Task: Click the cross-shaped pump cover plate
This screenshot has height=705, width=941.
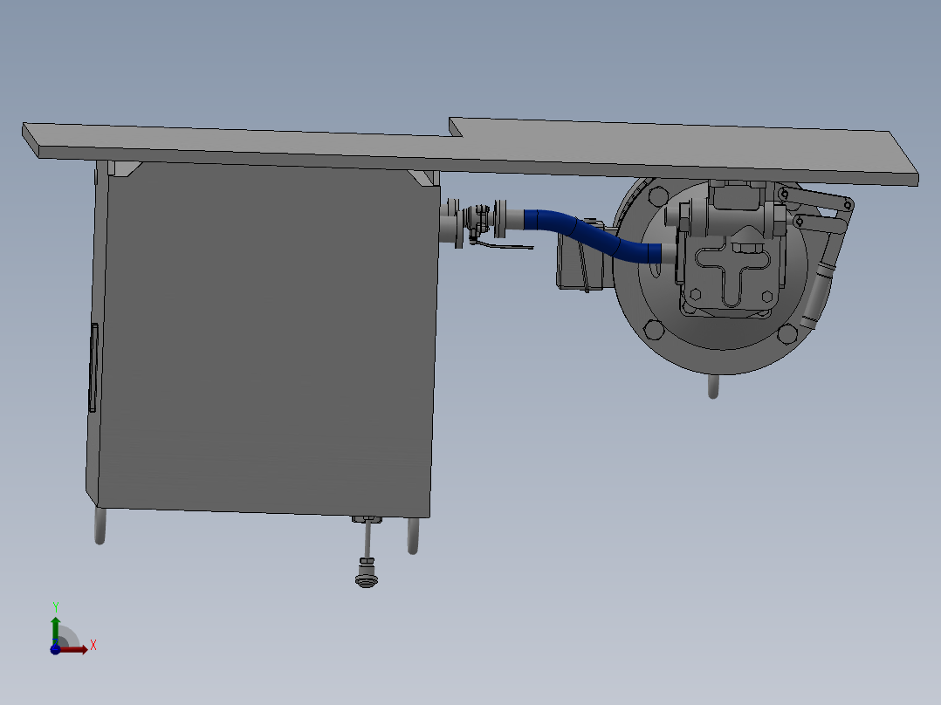Action: click(732, 273)
